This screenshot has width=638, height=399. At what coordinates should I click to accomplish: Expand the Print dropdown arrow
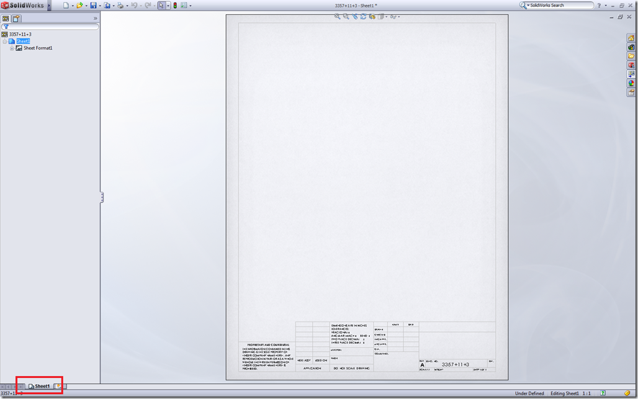tap(127, 6)
